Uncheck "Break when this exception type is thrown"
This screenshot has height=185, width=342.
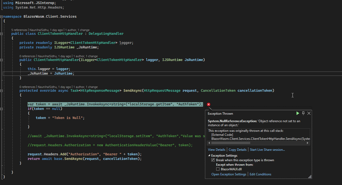(213, 160)
